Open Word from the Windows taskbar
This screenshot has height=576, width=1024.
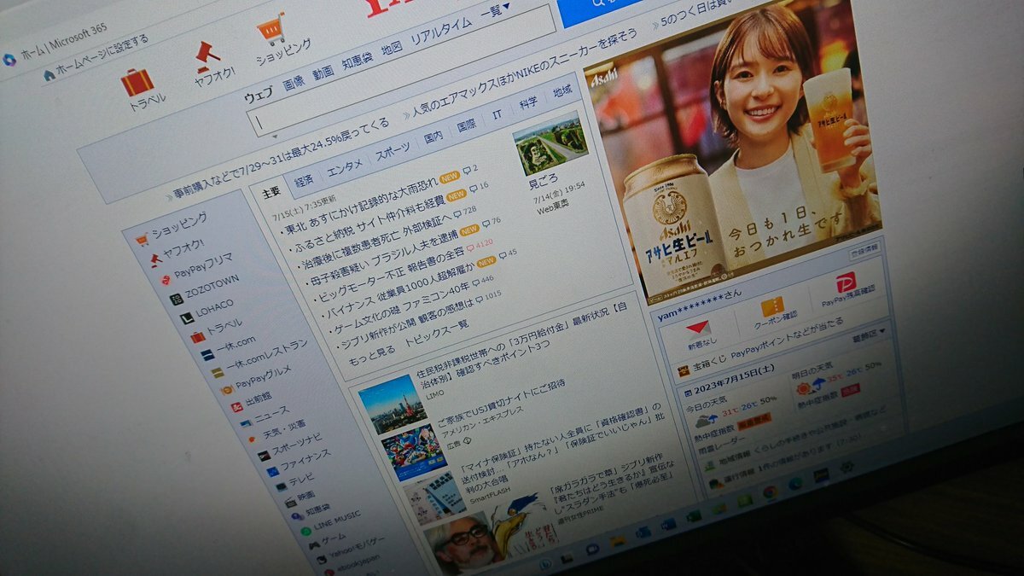tap(668, 525)
